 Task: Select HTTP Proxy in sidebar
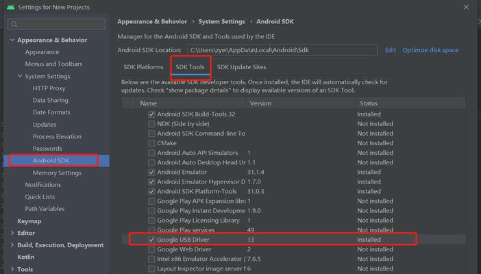click(49, 88)
